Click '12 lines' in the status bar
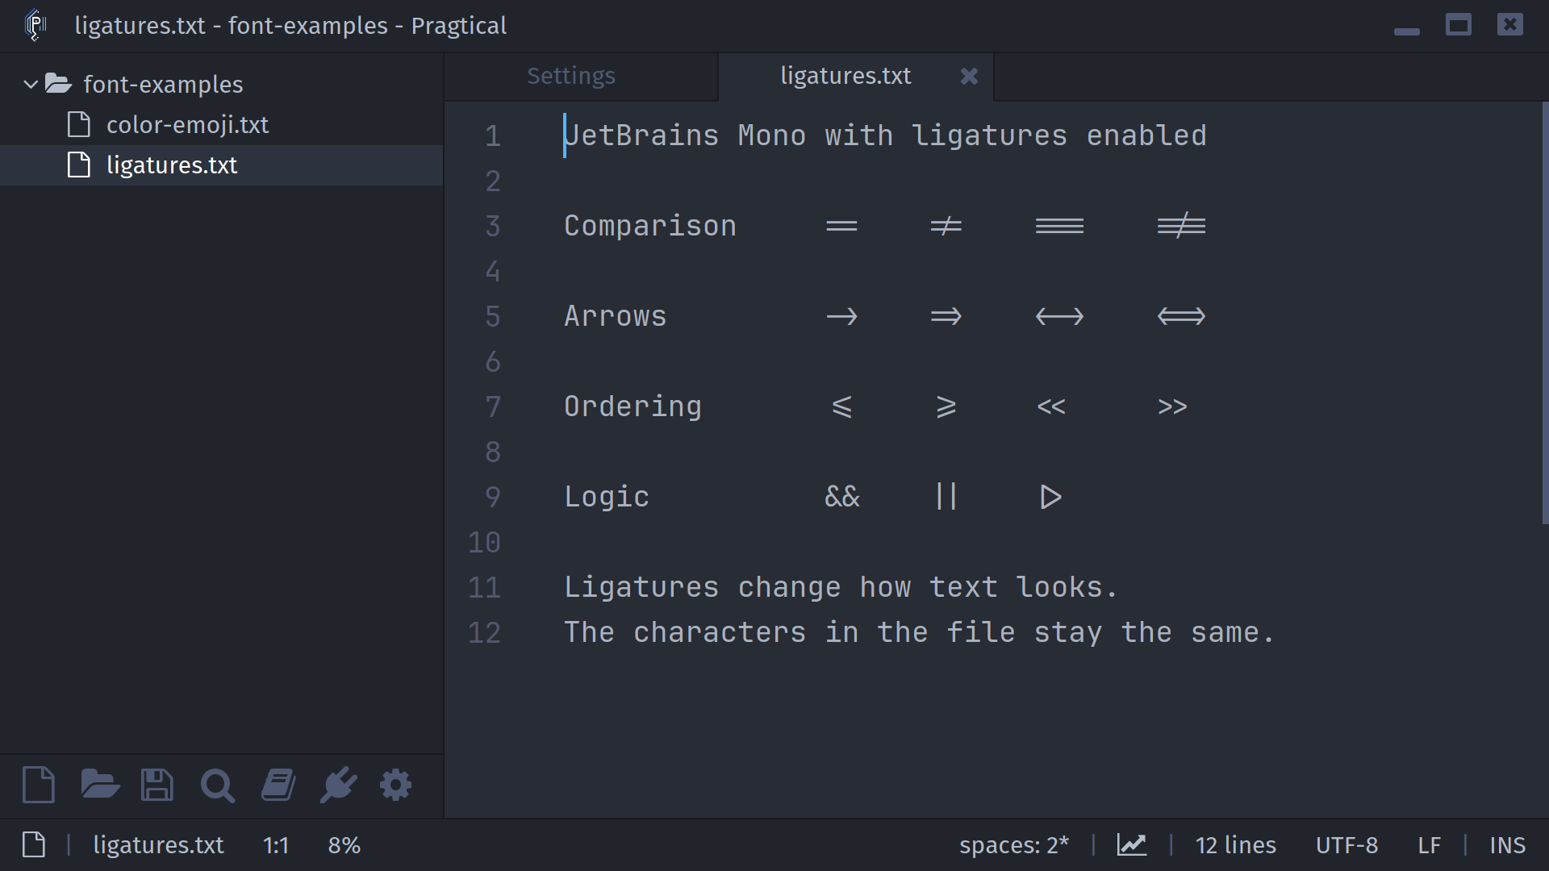 coord(1236,844)
